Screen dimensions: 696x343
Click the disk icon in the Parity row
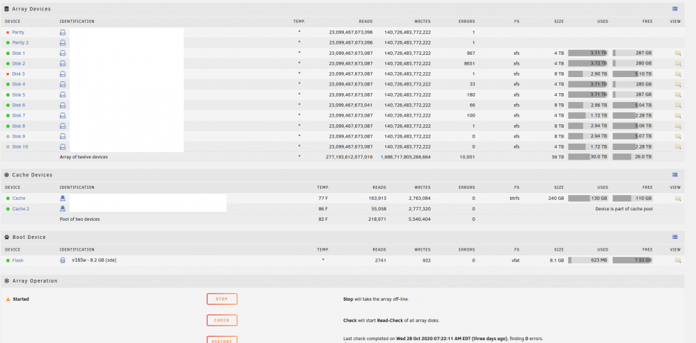tap(63, 33)
